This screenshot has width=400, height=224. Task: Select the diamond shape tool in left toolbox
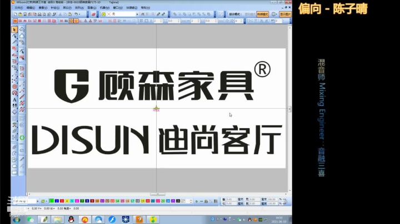tap(14, 112)
